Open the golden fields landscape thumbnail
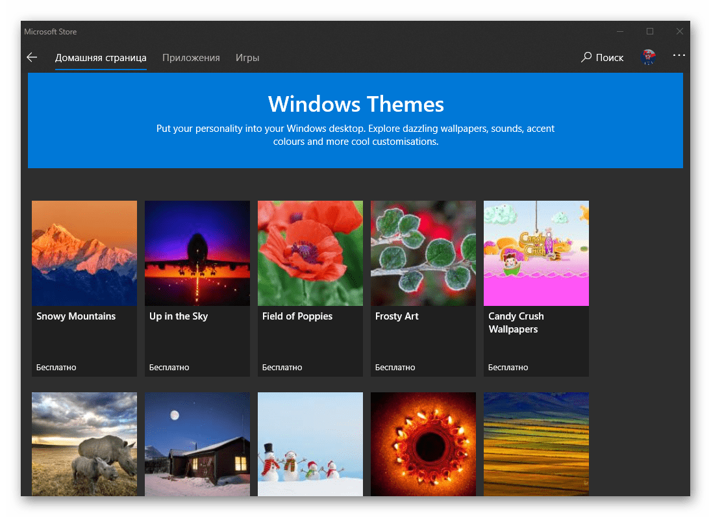Image resolution: width=711 pixels, height=517 pixels. 536,444
